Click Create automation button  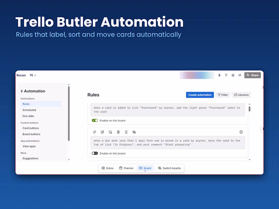click(x=200, y=95)
